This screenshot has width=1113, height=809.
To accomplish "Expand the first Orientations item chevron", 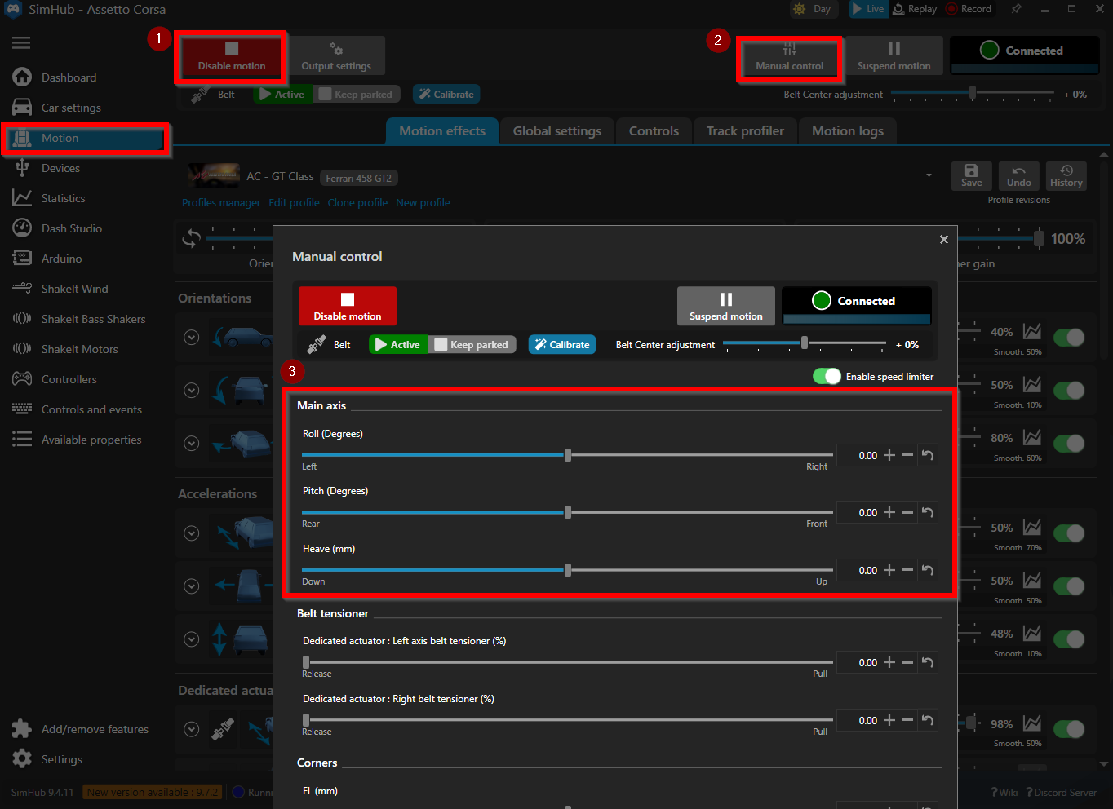I will (x=191, y=338).
